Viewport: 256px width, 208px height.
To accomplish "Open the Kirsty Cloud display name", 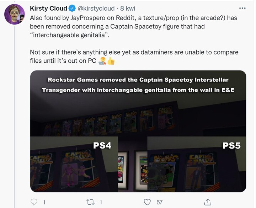I will (x=48, y=8).
